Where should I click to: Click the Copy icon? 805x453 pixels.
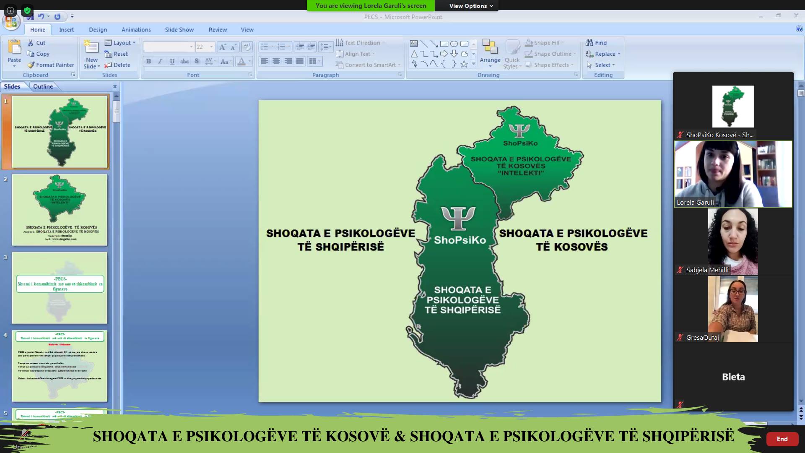[30, 54]
